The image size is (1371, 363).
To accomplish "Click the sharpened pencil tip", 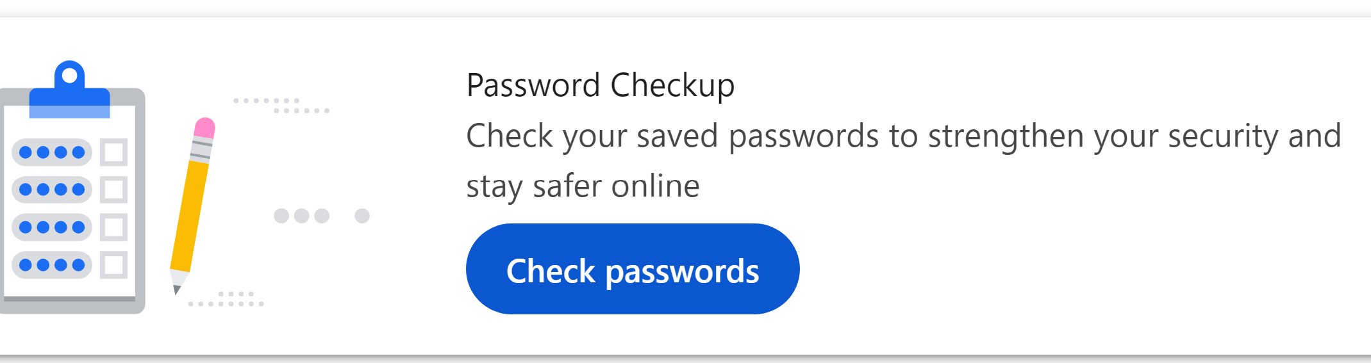I will (178, 285).
